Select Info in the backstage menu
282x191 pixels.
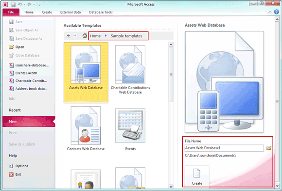click(12, 98)
